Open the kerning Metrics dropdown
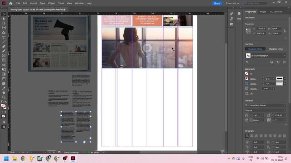The width and height of the screenshot is (291, 163). [262, 120]
